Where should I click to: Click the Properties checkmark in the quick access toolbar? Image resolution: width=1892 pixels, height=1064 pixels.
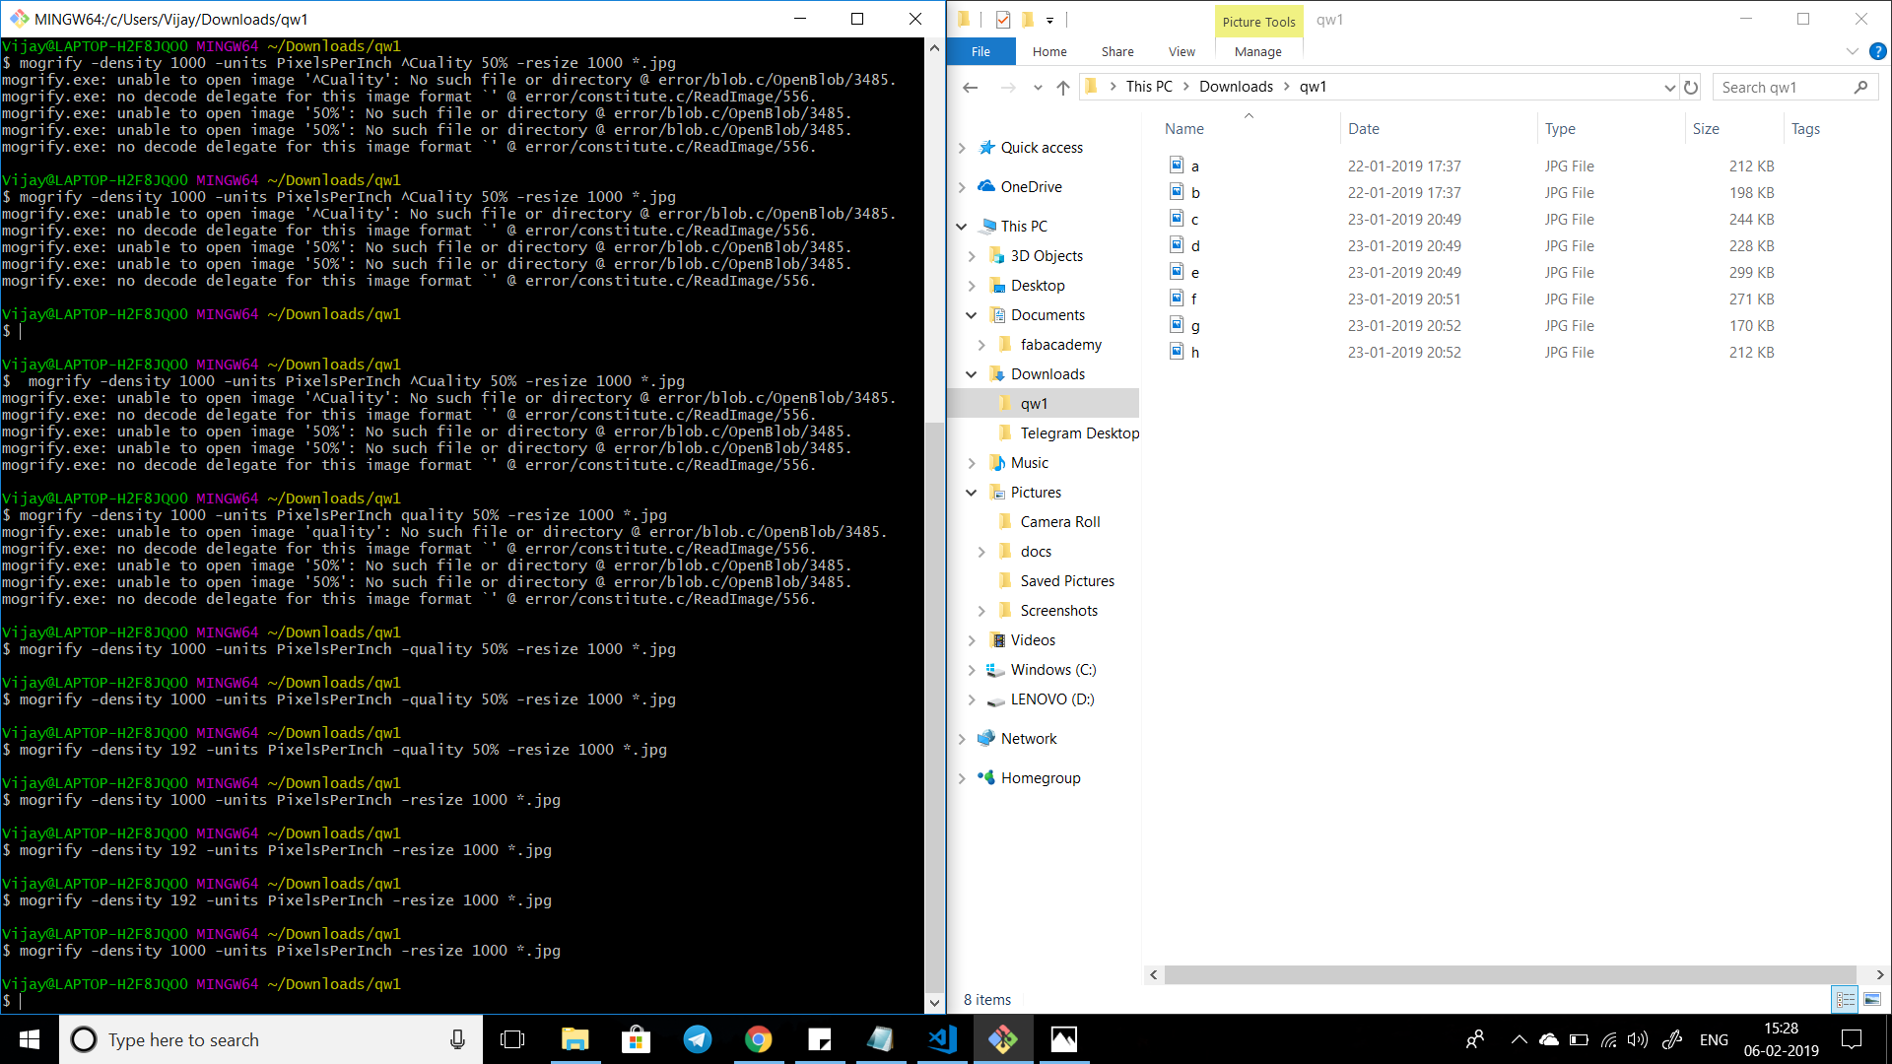click(x=1003, y=20)
